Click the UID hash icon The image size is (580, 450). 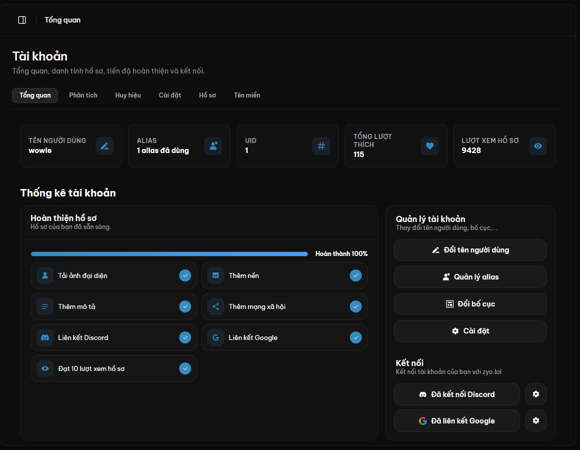click(321, 146)
